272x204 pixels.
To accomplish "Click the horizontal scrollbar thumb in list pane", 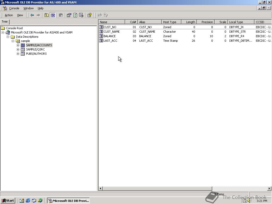I will [157, 188].
